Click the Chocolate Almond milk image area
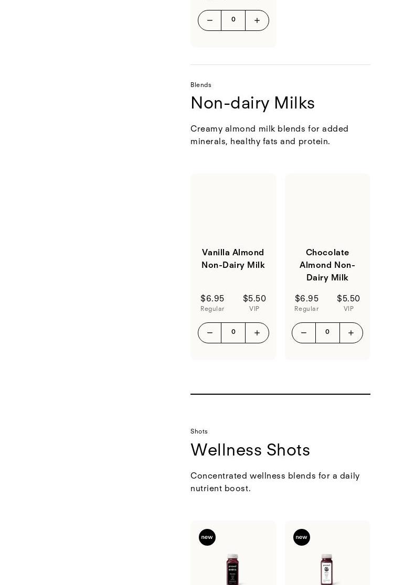 (327, 207)
